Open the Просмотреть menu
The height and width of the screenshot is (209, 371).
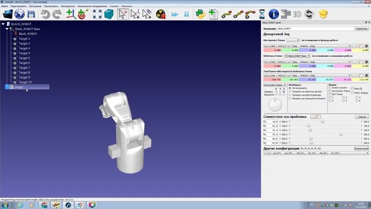51,6
